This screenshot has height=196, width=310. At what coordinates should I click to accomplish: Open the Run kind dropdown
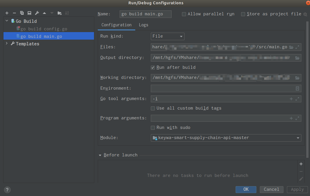point(168,36)
